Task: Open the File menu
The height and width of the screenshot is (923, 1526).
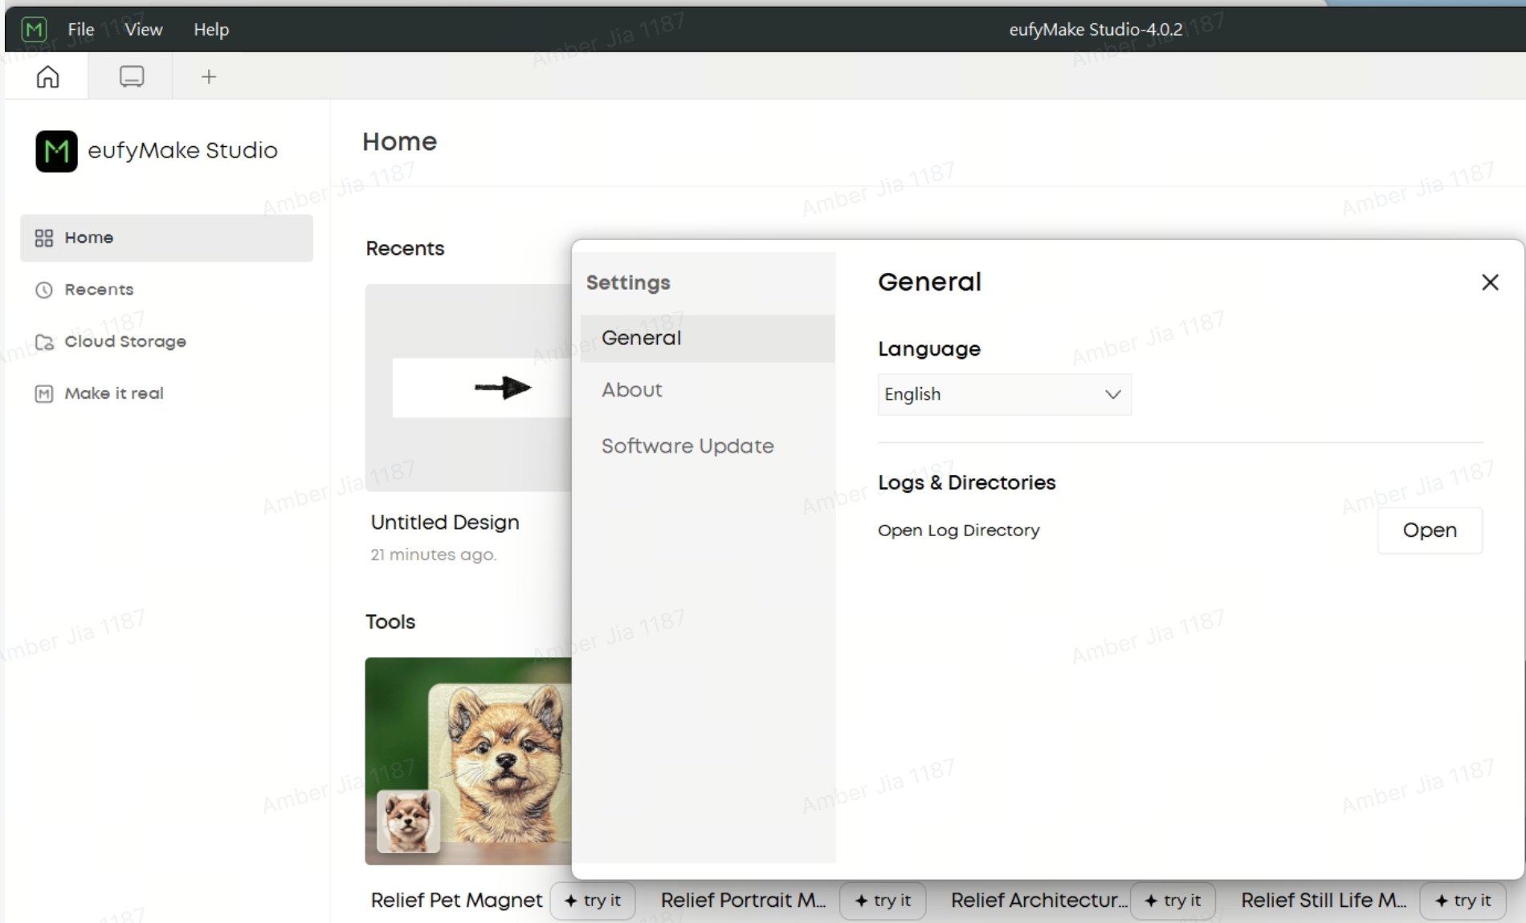Action: point(81,30)
